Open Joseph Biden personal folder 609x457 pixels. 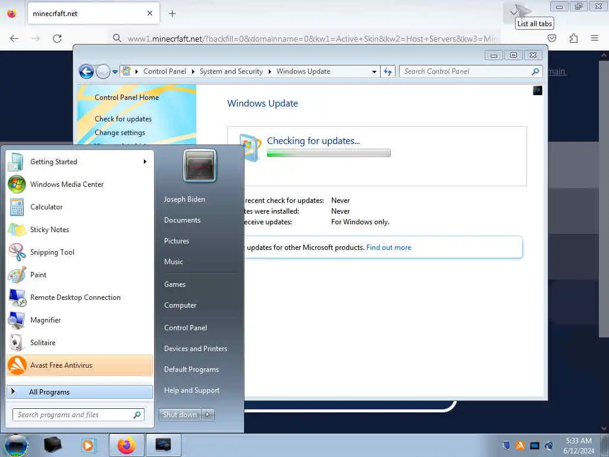[x=184, y=199]
